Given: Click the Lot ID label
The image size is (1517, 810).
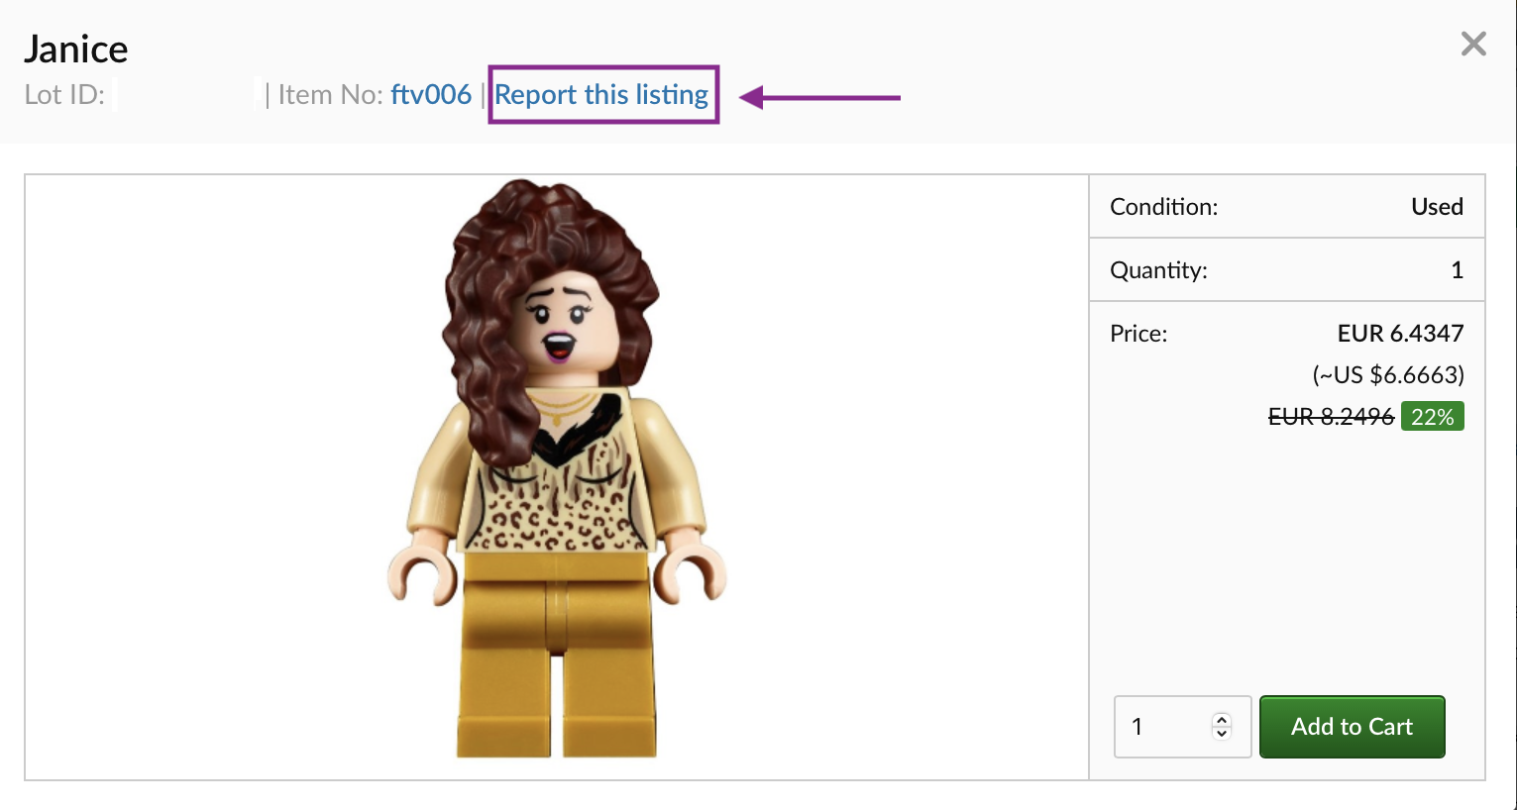Looking at the screenshot, I should (64, 95).
